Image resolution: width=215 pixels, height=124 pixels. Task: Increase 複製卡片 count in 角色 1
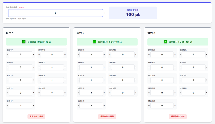click(x=65, y=67)
